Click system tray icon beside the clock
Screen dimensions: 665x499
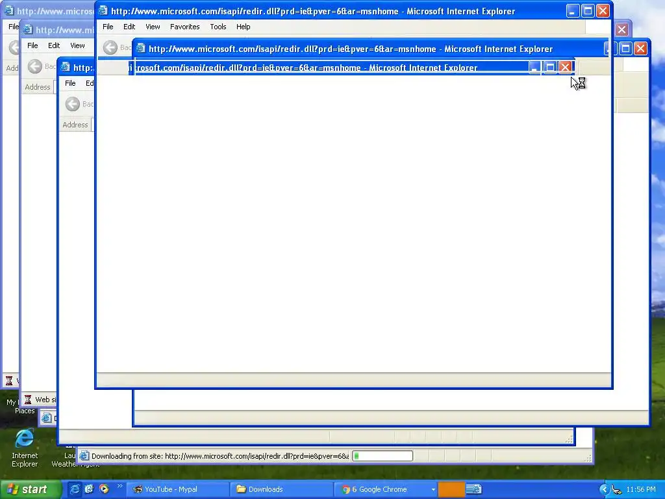click(x=617, y=490)
